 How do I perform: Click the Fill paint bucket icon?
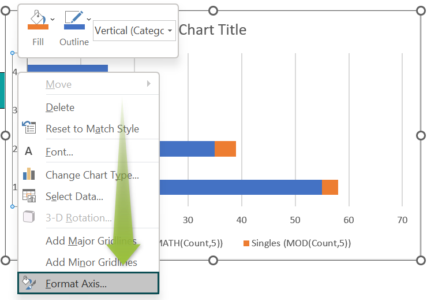click(x=38, y=20)
